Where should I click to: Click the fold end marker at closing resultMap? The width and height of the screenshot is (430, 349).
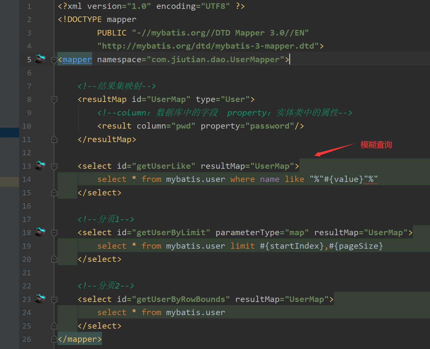coord(54,139)
